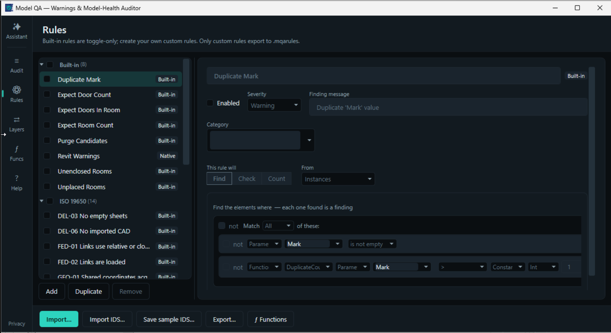
Task: Tick the Duplicate Mark rule checkbox
Action: point(47,79)
